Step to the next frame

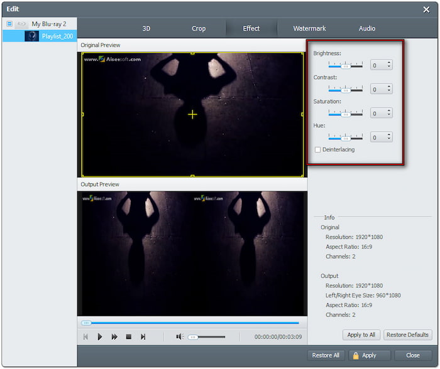click(143, 336)
